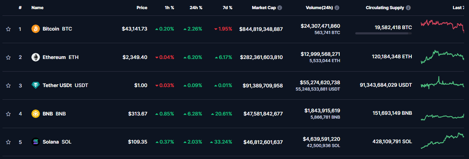
Task: Click Bitcoin volume 563,741 BTC text
Action: [x=327, y=32]
